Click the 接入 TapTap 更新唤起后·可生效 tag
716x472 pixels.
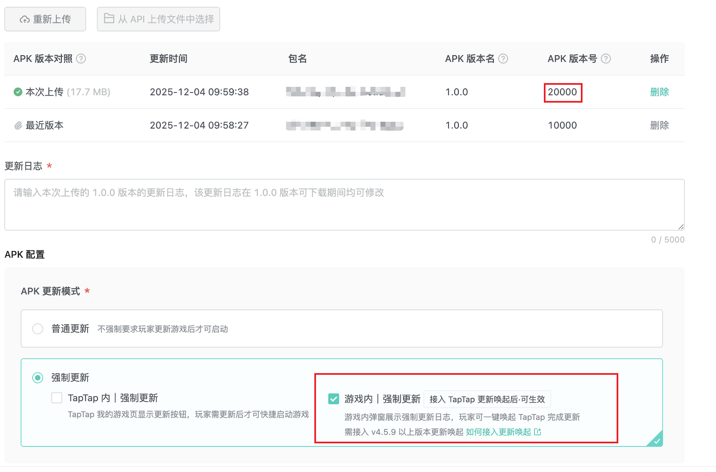(487, 399)
